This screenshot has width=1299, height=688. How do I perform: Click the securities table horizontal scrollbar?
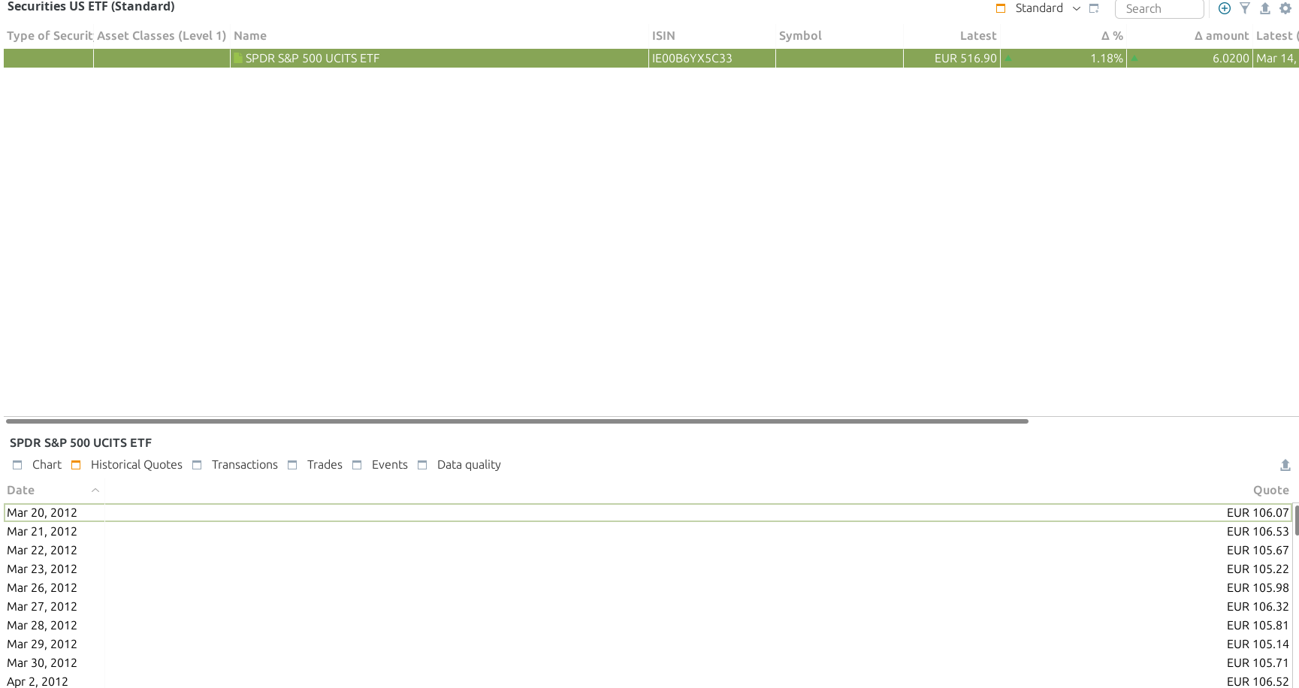517,421
